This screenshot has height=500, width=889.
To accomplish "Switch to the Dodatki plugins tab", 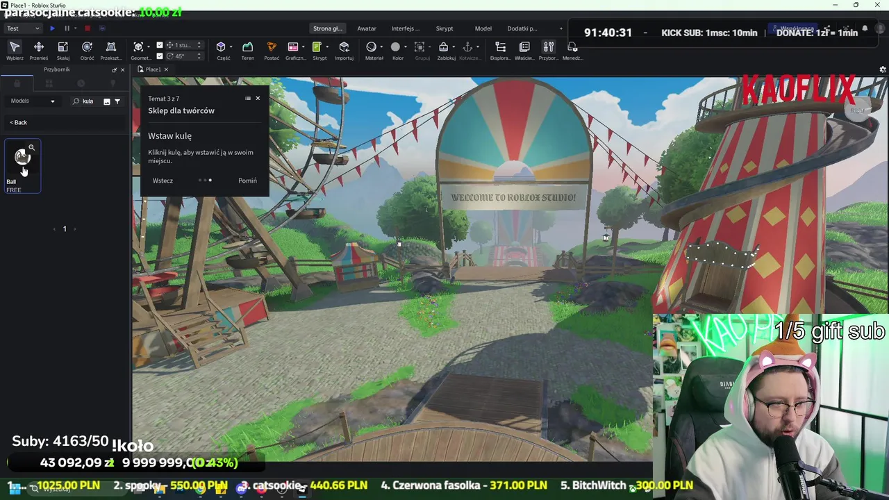I will [x=522, y=28].
